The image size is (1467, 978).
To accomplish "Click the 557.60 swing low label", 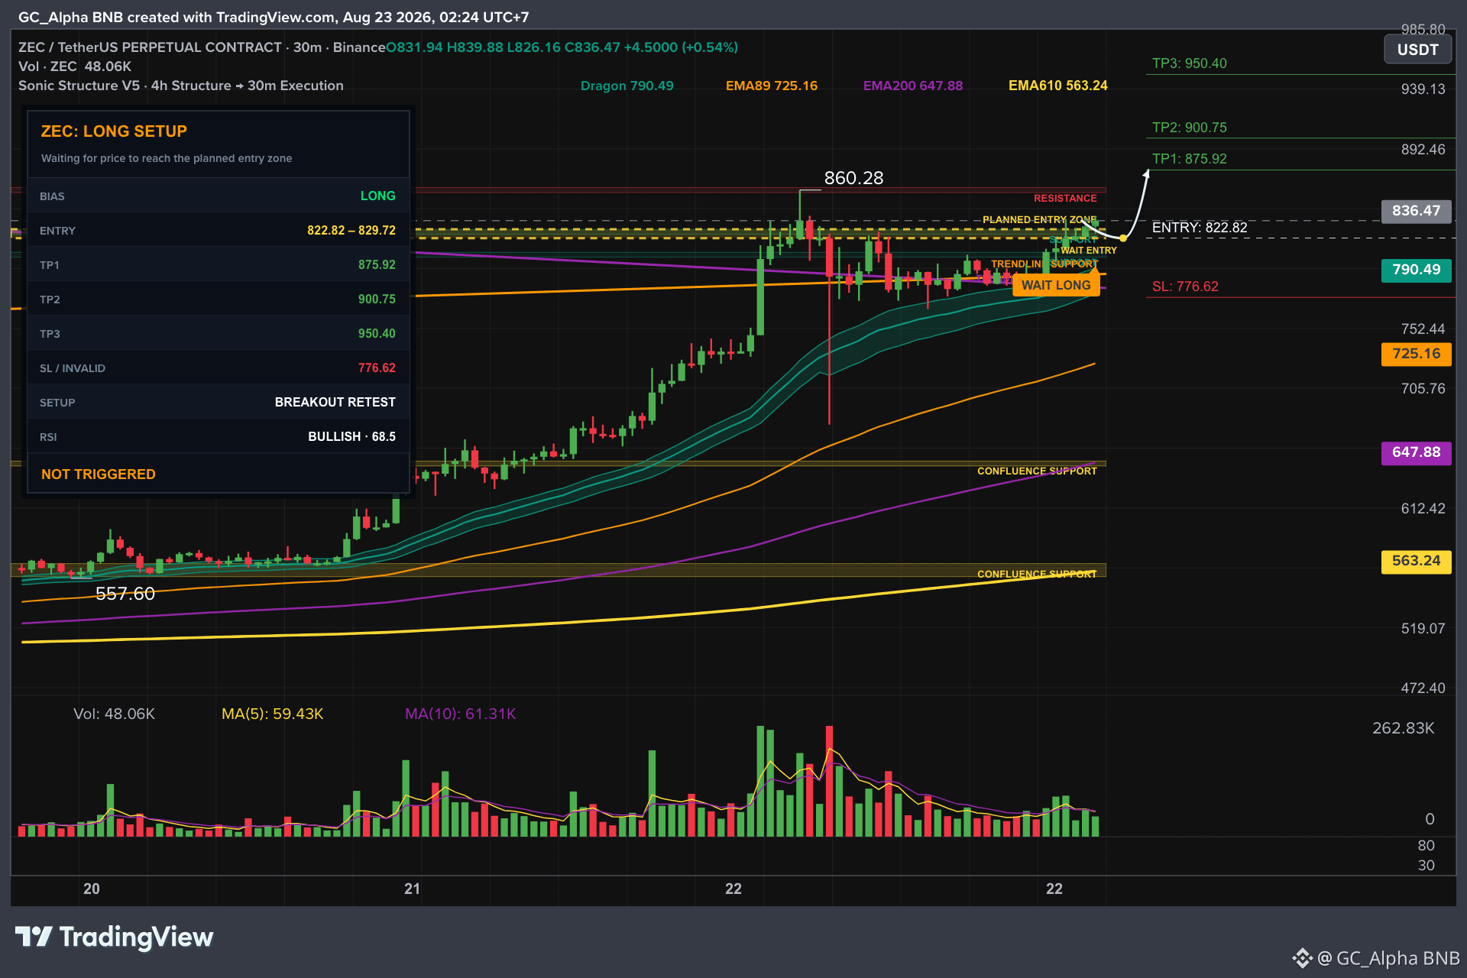I will tap(125, 594).
